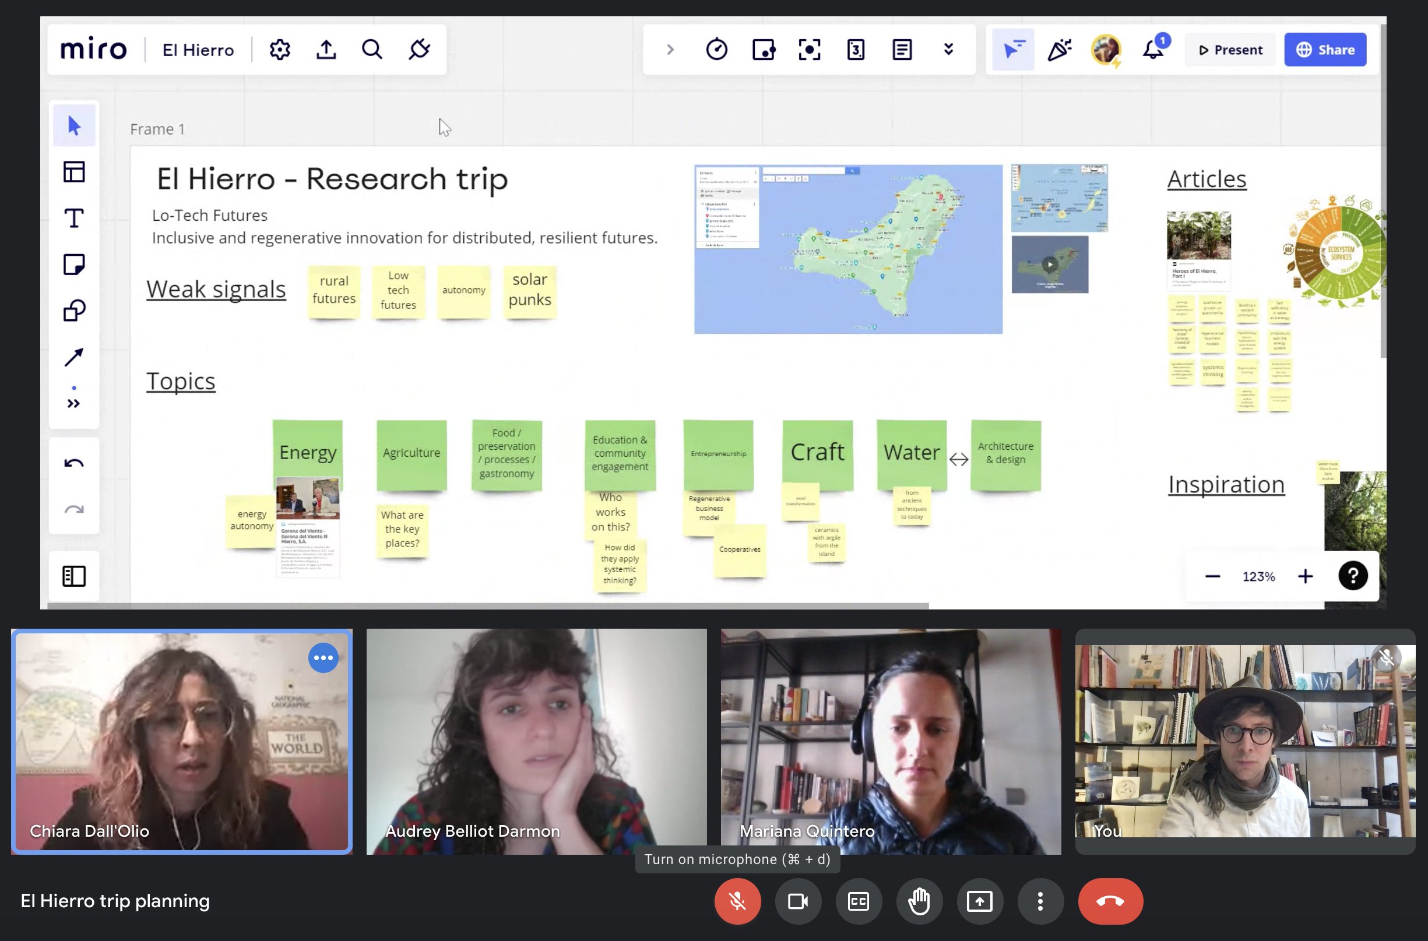Click the reactions party icon
1428x941 pixels.
click(x=1060, y=49)
